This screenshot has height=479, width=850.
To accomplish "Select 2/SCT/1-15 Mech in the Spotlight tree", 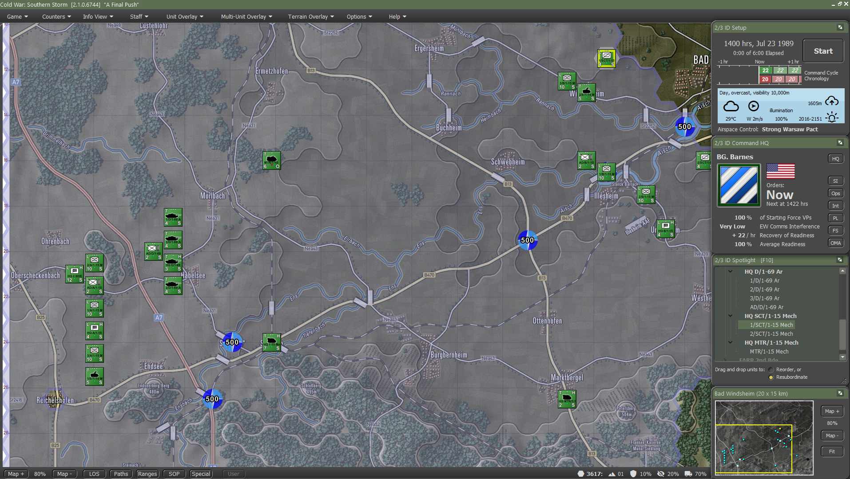I will click(x=771, y=334).
